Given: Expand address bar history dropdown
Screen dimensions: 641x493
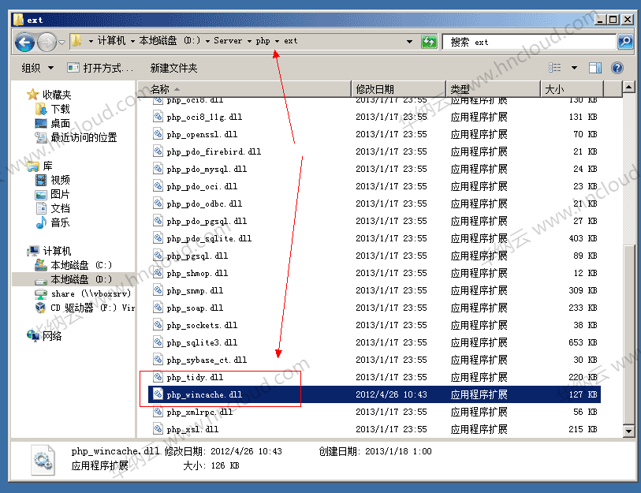Looking at the screenshot, I should coord(409,41).
